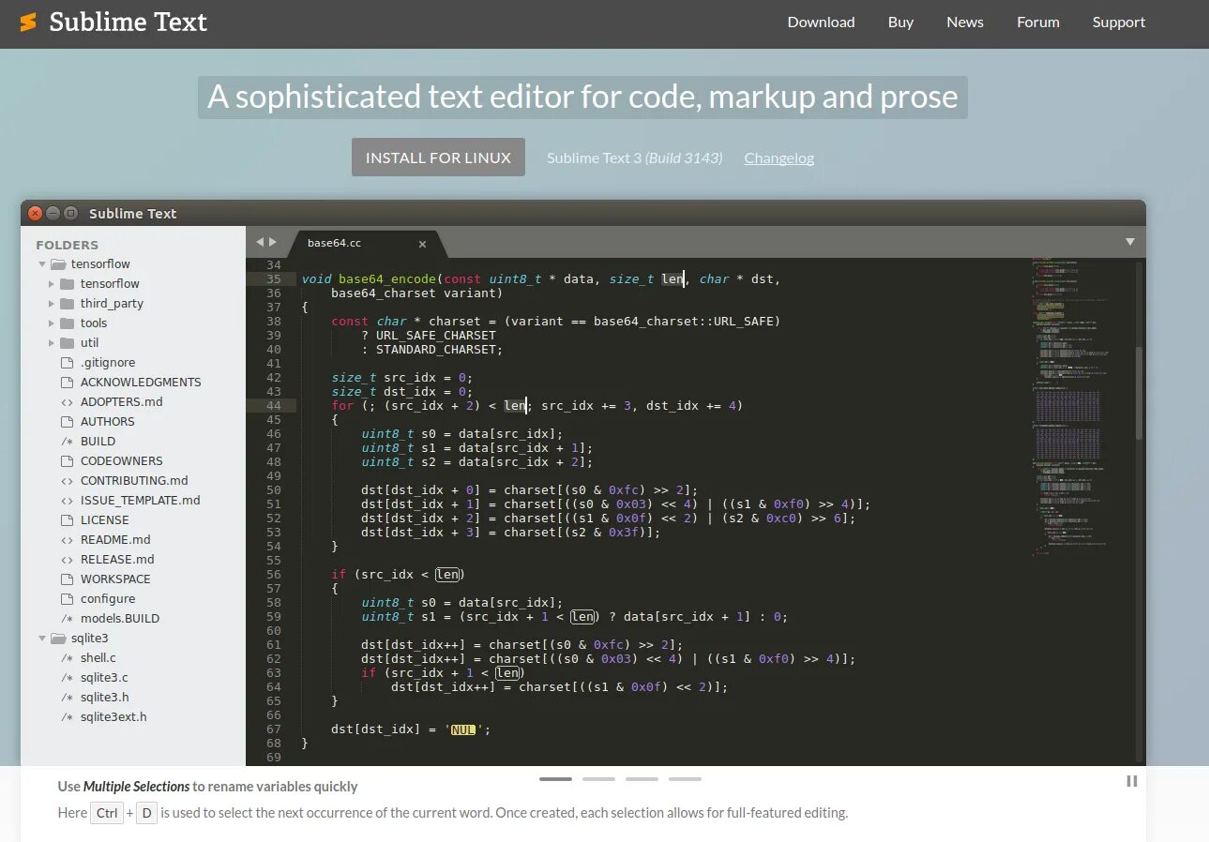Click the file icon next to ACKNOWLEDGMENTS
Image resolution: width=1209 pixels, height=842 pixels.
(x=67, y=383)
